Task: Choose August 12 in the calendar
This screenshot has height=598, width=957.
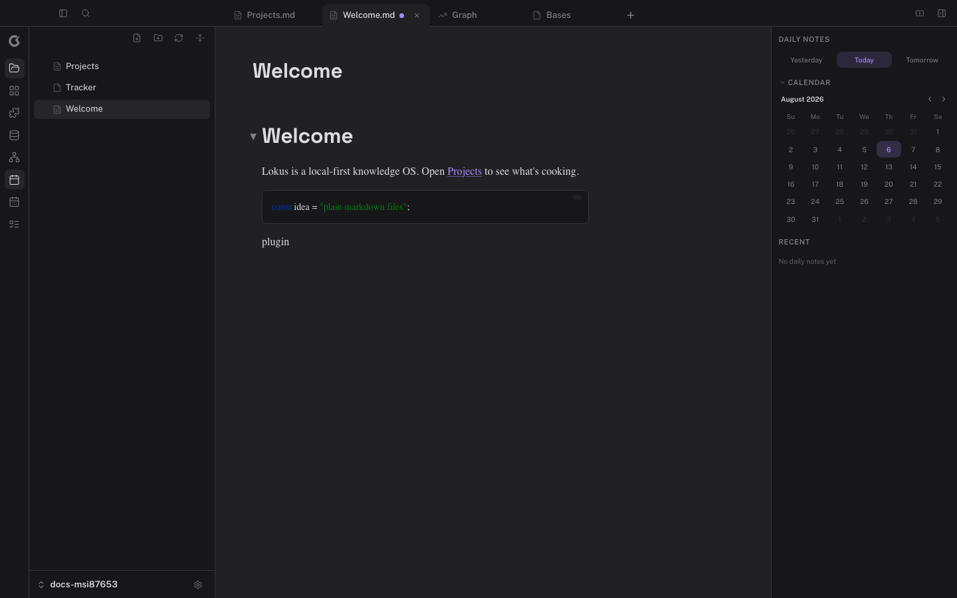Action: point(864,167)
